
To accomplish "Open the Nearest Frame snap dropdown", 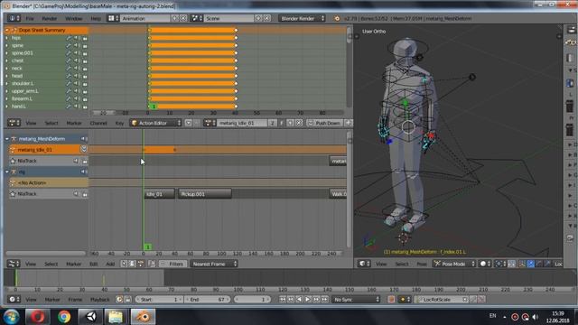I will point(214,264).
